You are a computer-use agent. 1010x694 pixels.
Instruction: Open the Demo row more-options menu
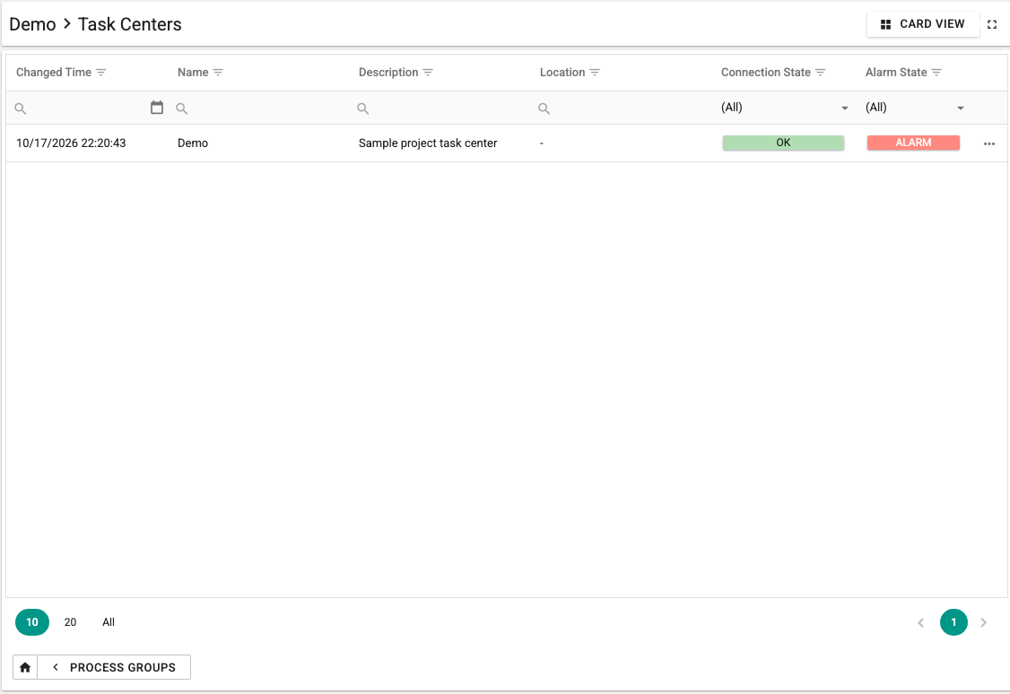point(989,143)
